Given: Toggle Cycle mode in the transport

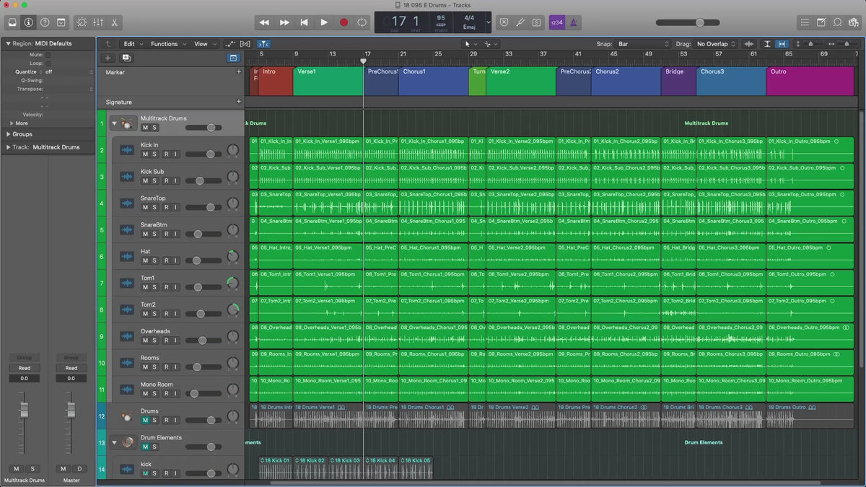Looking at the screenshot, I should pyautogui.click(x=362, y=22).
